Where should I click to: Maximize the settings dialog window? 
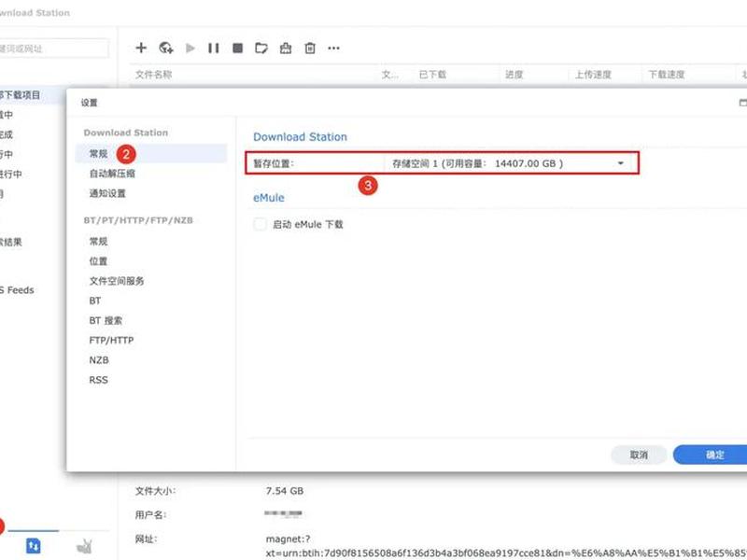tap(742, 103)
